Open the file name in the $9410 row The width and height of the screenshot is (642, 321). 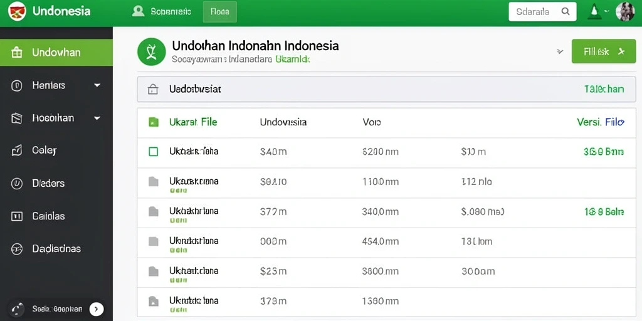pyautogui.click(x=194, y=181)
